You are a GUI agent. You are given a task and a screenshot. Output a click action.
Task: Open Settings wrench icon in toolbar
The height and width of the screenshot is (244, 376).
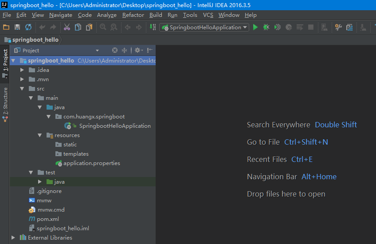[x=338, y=28]
